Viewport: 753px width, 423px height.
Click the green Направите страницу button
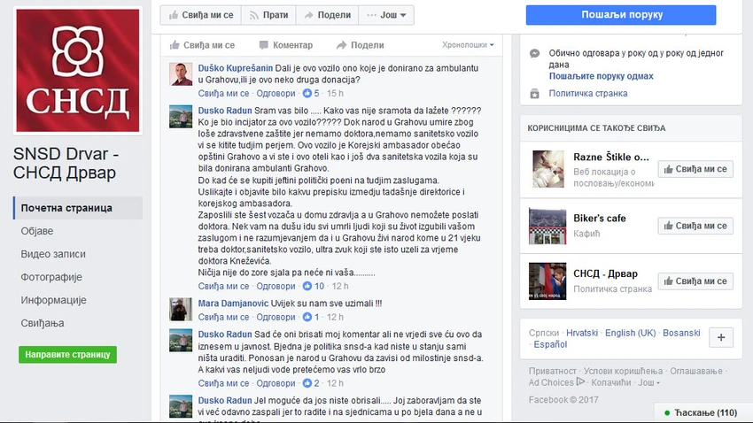click(x=67, y=355)
